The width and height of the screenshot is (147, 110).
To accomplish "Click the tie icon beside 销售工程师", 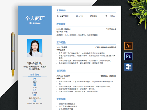I will [58, 16].
